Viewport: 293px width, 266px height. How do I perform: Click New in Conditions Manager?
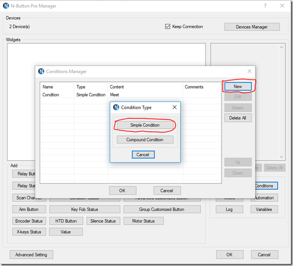(x=238, y=86)
